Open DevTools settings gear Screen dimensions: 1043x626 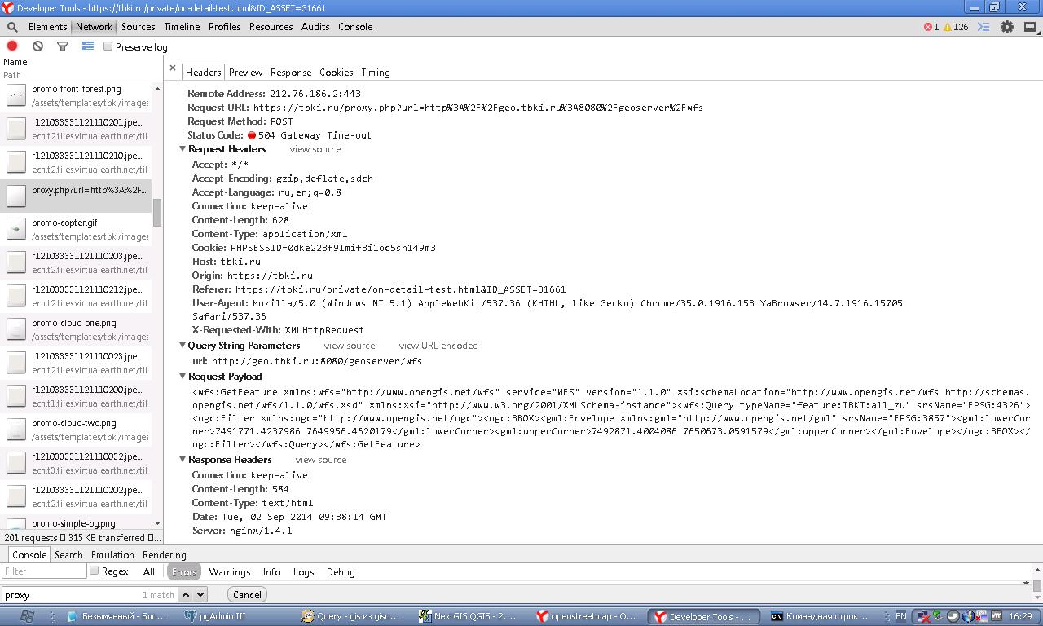(x=1007, y=26)
